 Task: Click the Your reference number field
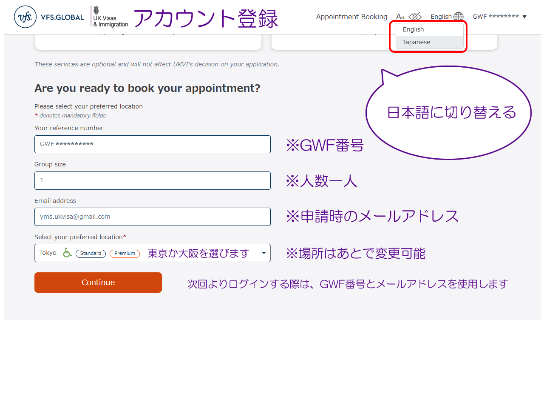[x=152, y=144]
